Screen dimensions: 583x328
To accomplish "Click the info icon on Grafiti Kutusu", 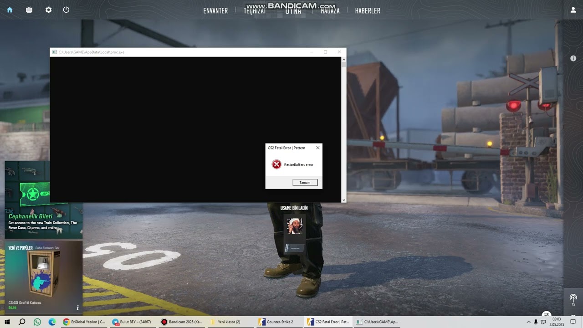I will [77, 308].
